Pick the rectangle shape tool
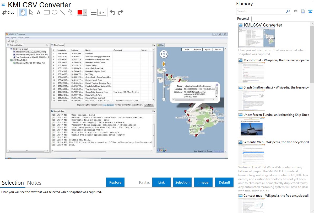Image resolution: width=314 pixels, height=213 pixels. coord(46,12)
